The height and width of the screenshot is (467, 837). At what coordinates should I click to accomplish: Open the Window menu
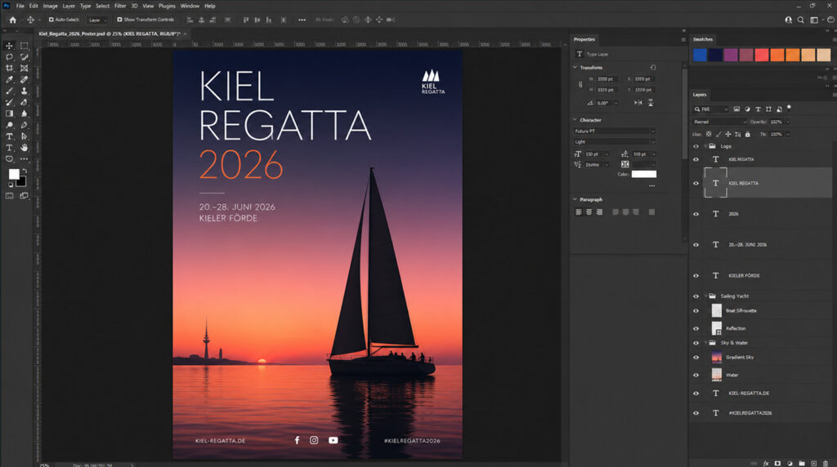190,6
